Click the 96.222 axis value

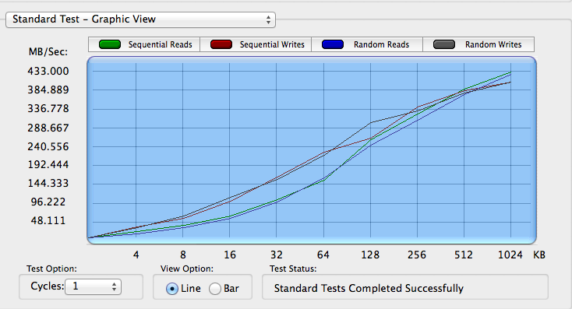point(48,202)
